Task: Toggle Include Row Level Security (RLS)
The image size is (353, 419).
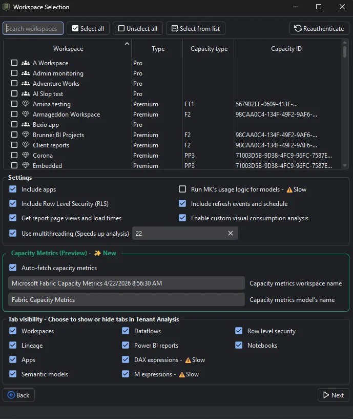Action: (13, 204)
